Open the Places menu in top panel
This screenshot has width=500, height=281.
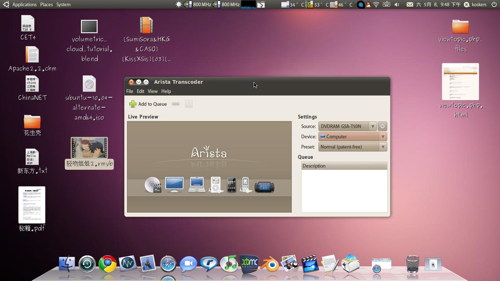[46, 4]
